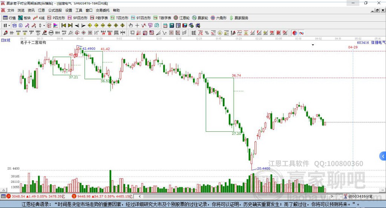
Task: Expand the small black triangle above chart
Action: 313,45
